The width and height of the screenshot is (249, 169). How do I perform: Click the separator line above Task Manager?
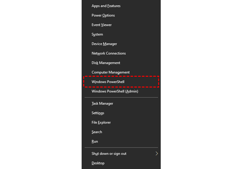coord(121,97)
